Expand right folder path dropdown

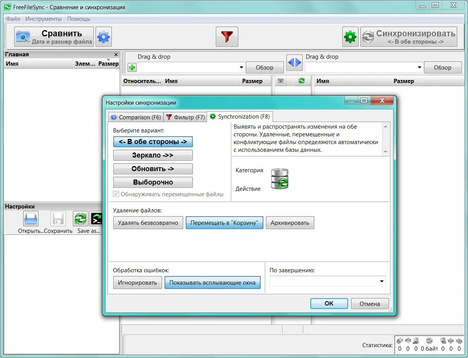click(419, 68)
